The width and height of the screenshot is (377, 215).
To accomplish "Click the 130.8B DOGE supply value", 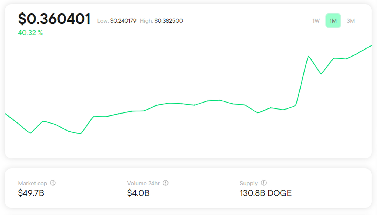I will tap(266, 193).
